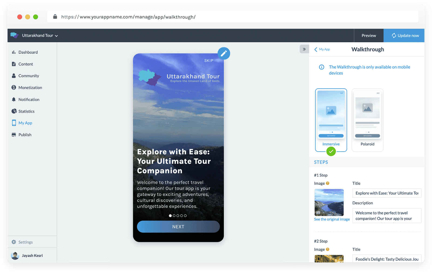Open Settings with the gear icon

pos(14,242)
